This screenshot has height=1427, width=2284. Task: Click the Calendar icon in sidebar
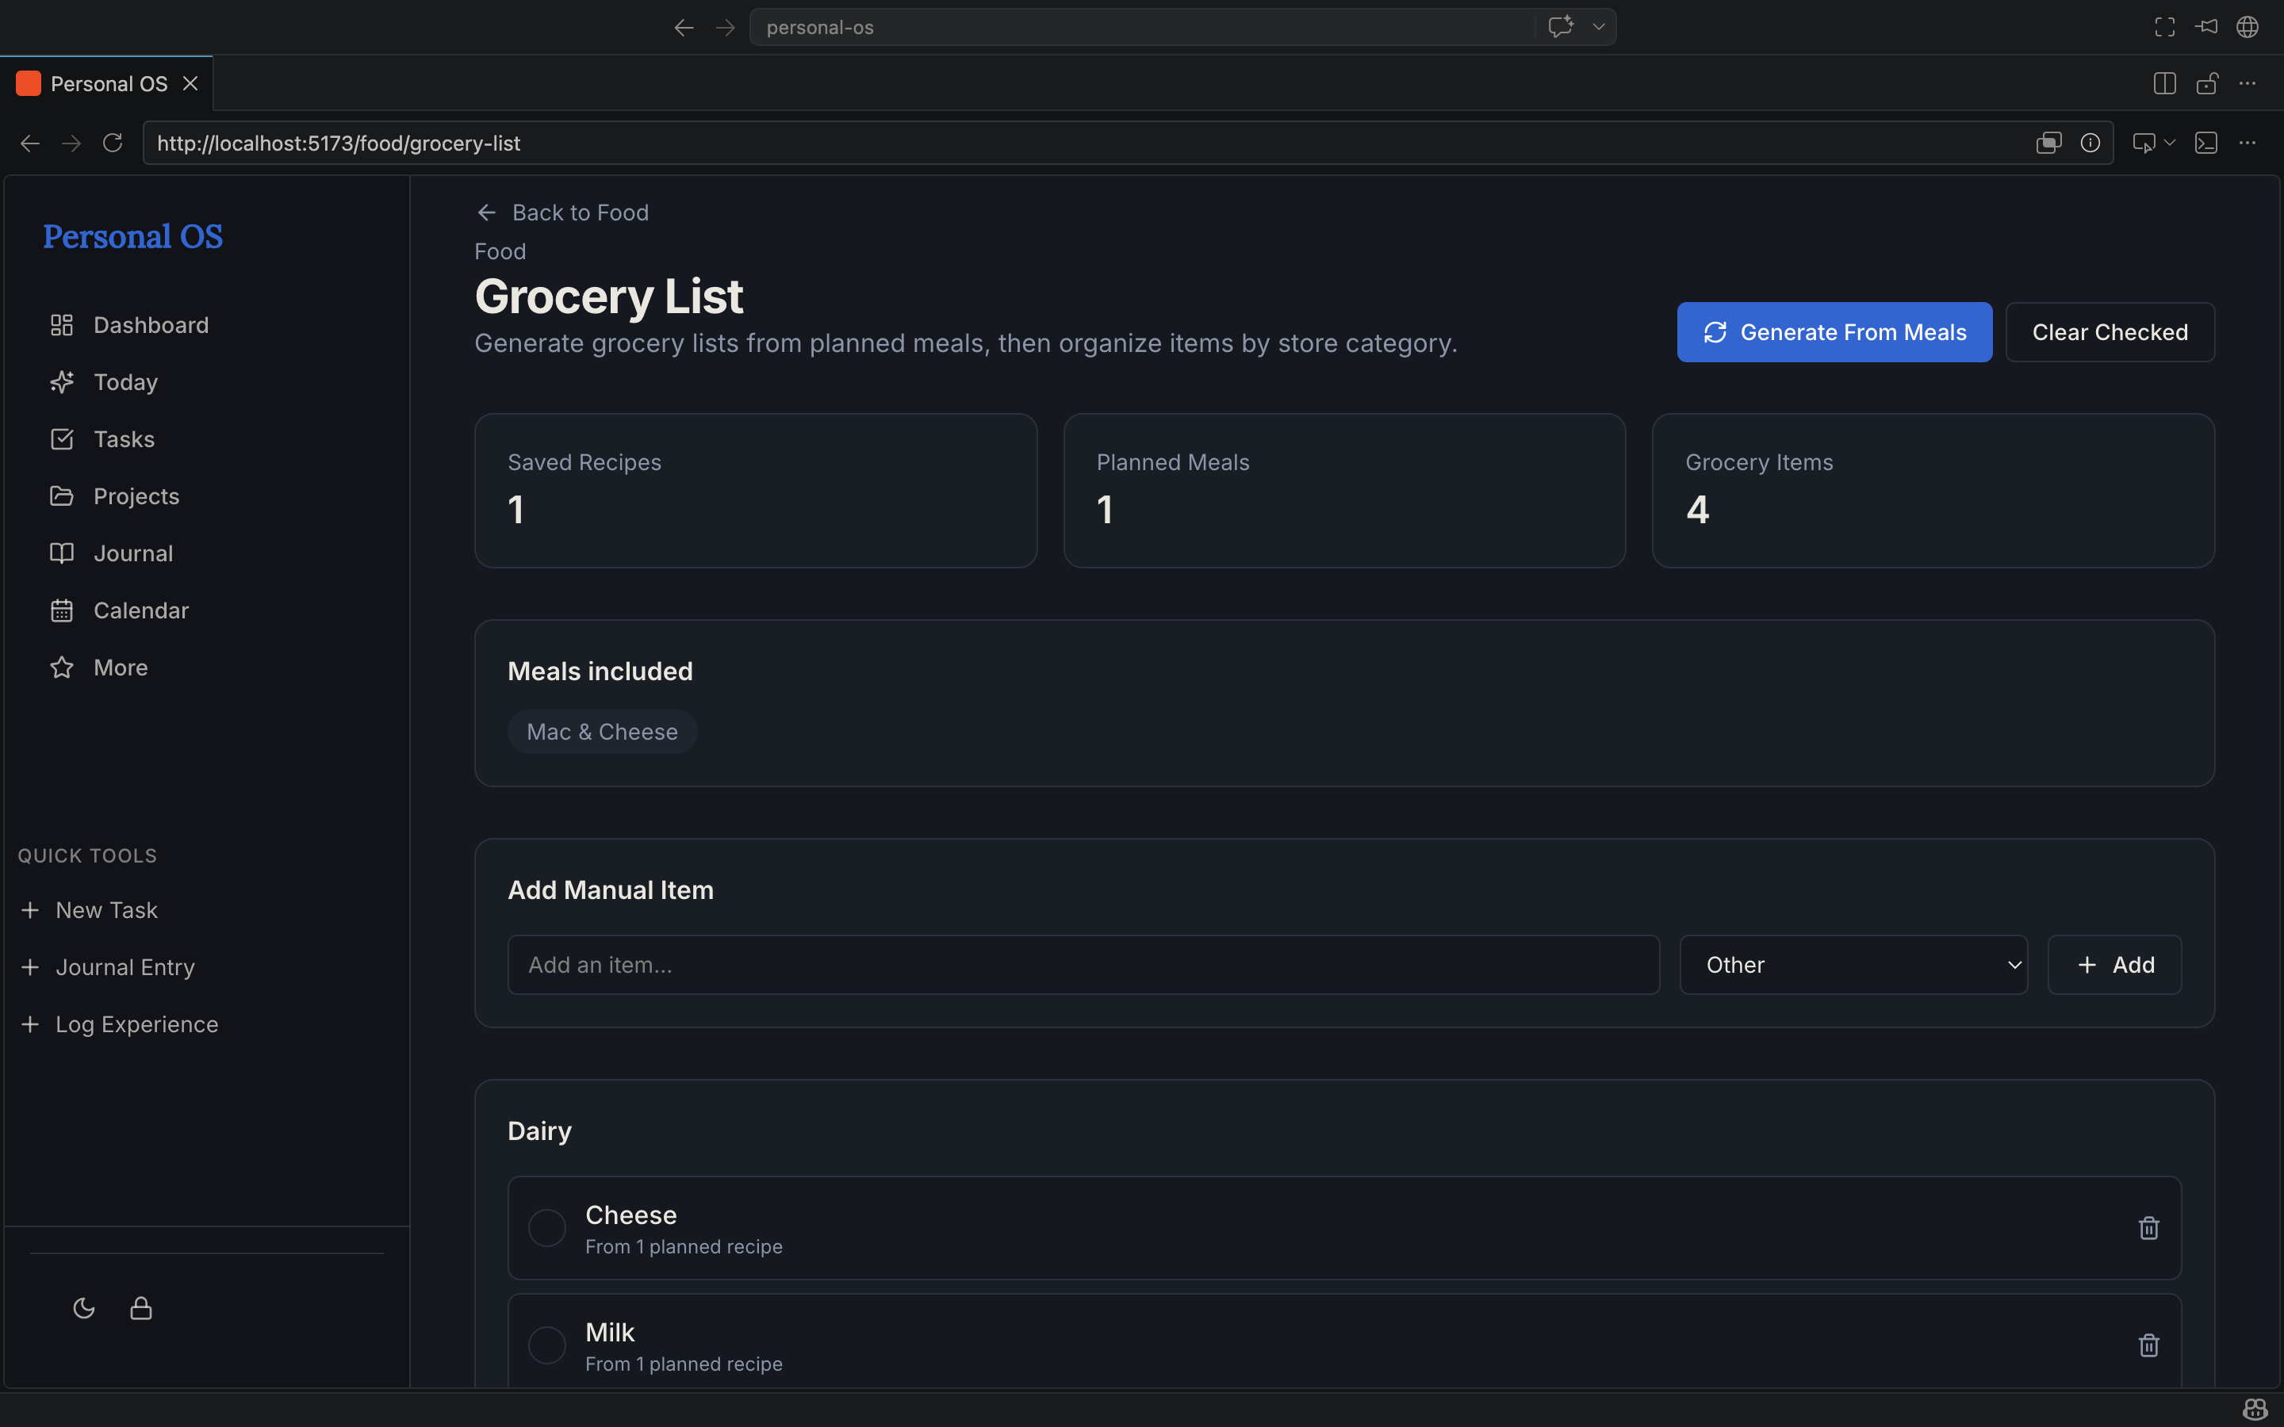[61, 610]
